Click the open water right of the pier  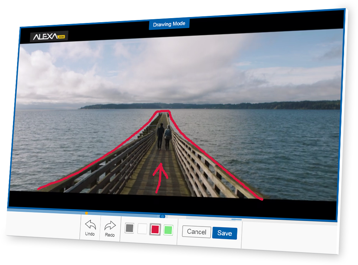click(267, 141)
